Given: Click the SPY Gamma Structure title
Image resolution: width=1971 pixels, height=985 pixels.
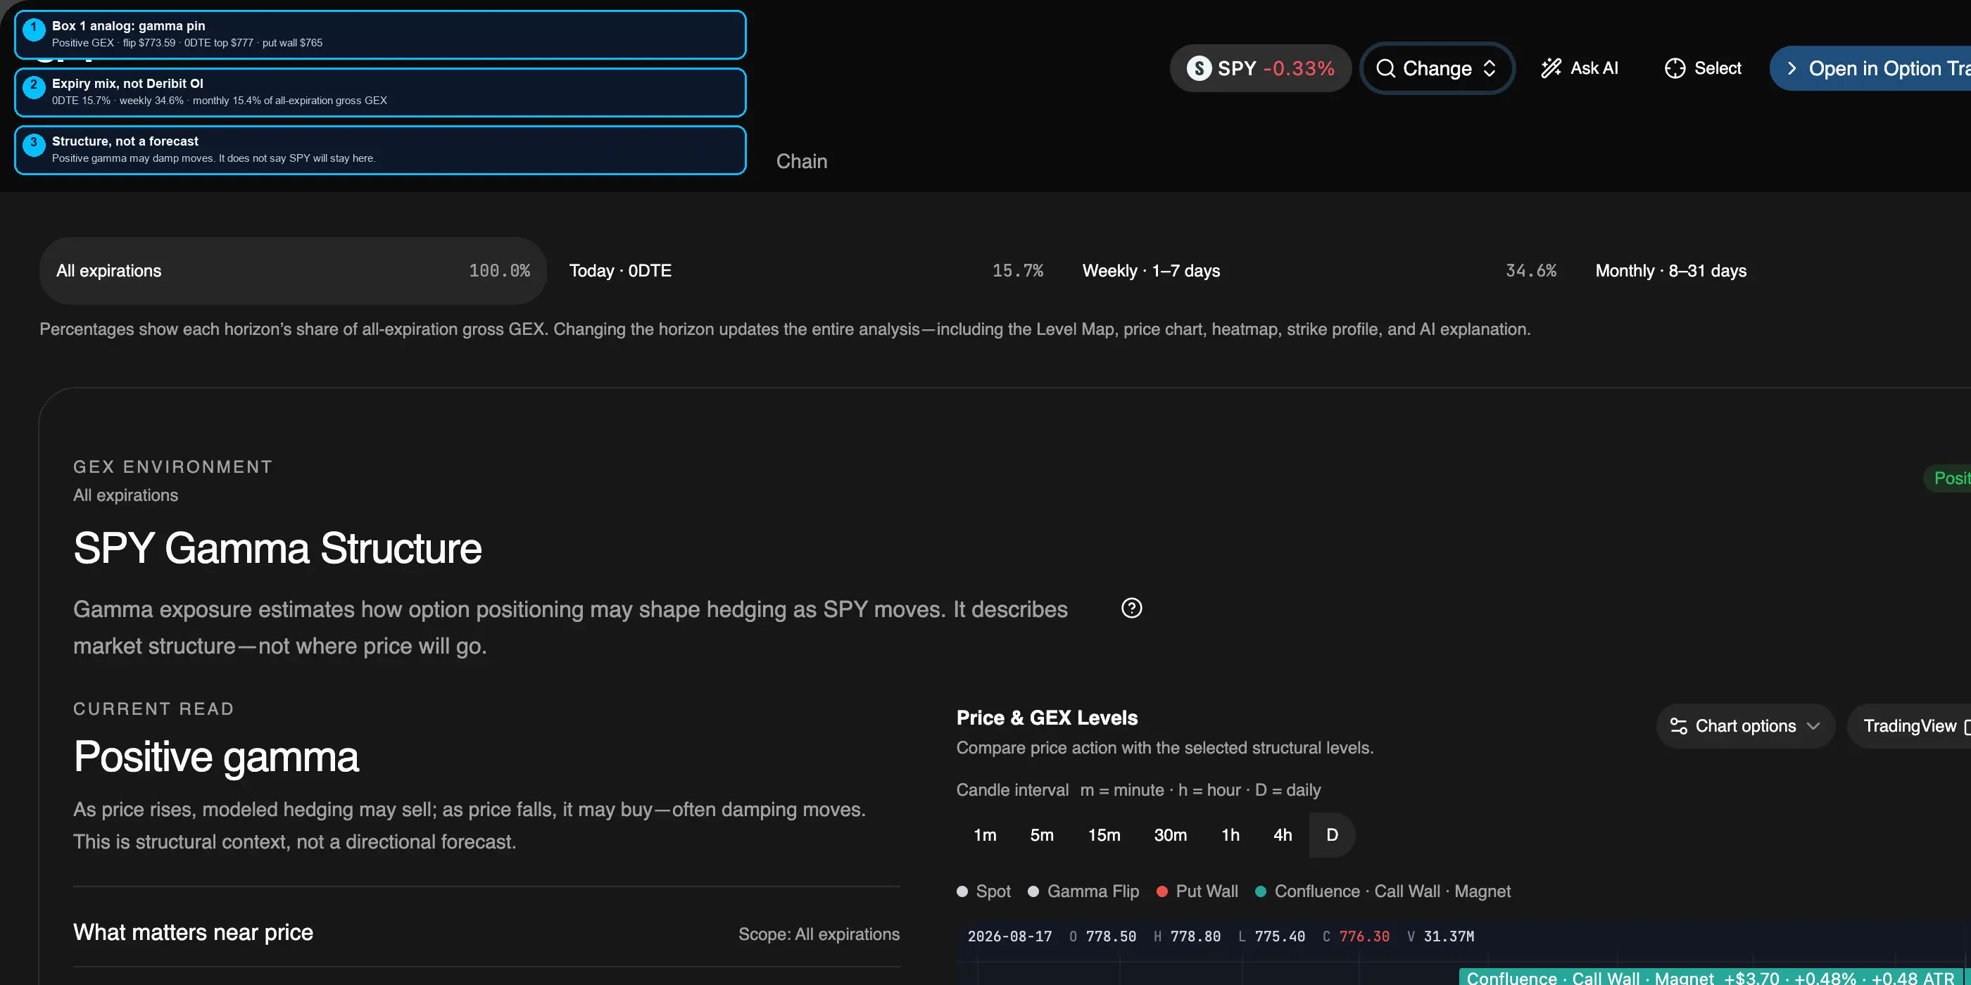Looking at the screenshot, I should click(277, 548).
